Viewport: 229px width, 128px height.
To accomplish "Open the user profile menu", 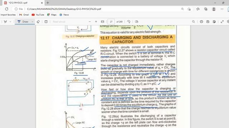I will [x=214, y=9].
